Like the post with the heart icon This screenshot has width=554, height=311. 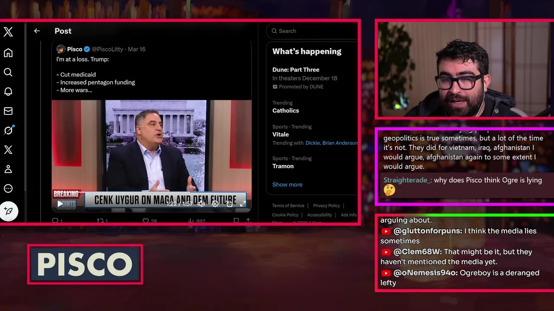point(145,221)
